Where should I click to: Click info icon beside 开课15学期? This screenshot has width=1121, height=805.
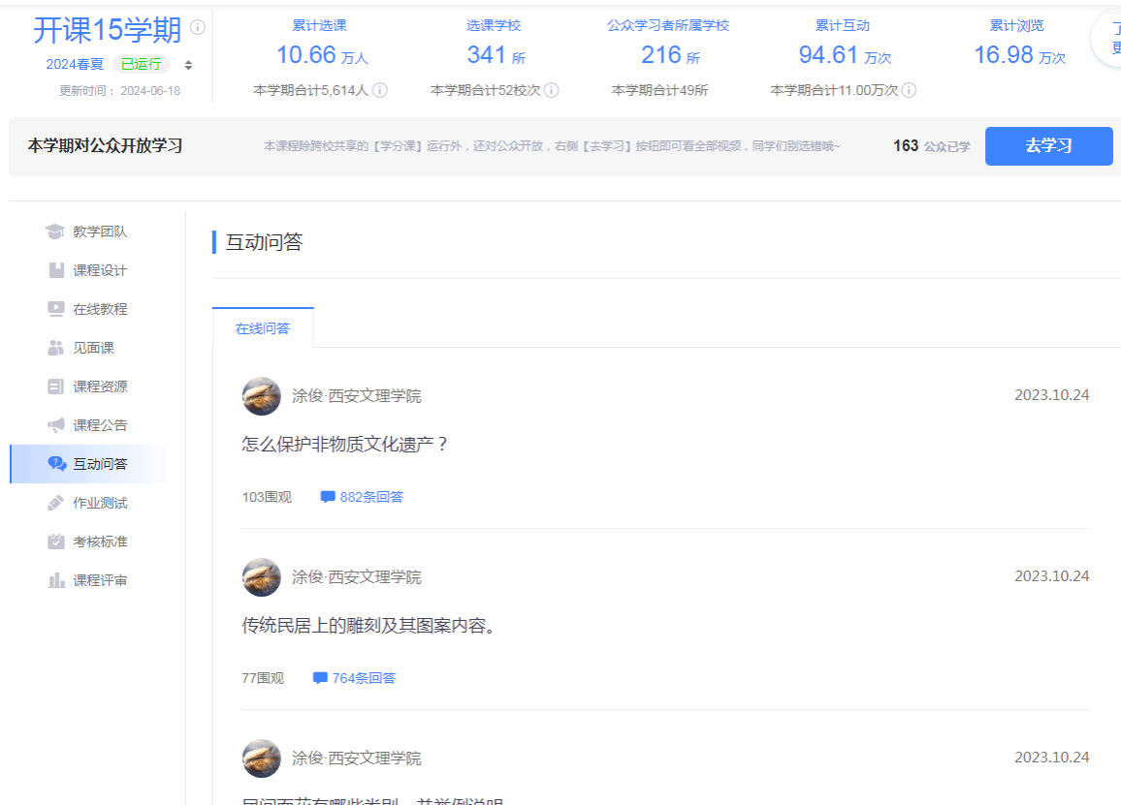pyautogui.click(x=198, y=27)
